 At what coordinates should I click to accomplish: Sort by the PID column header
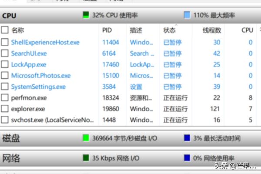coord(107,30)
